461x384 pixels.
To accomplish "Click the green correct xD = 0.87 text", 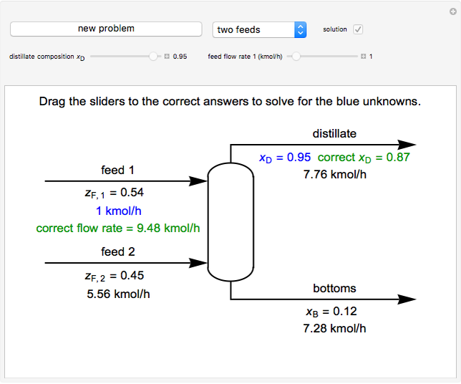I will (364, 158).
